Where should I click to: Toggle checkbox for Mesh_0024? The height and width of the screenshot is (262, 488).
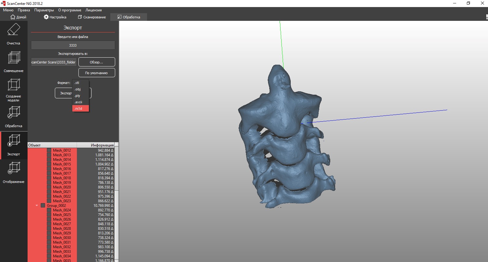[x=49, y=210]
